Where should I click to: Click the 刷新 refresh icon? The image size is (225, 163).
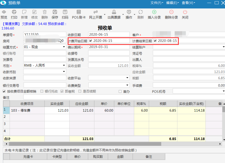tap(141, 12)
